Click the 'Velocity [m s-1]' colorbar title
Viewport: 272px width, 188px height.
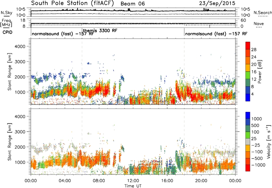[x=269, y=142]
